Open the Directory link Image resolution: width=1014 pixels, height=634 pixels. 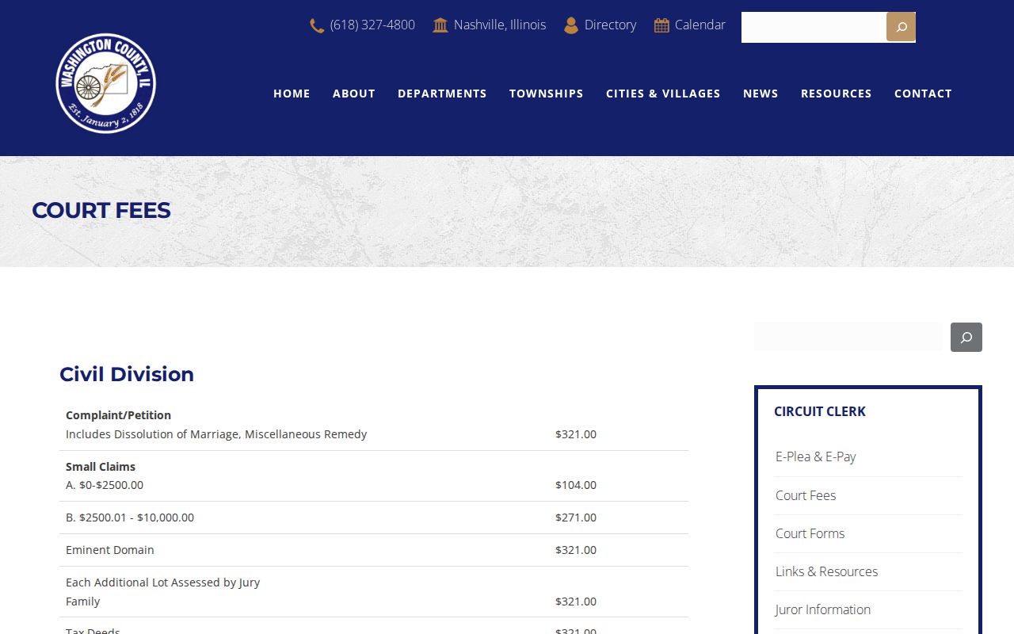tap(610, 25)
